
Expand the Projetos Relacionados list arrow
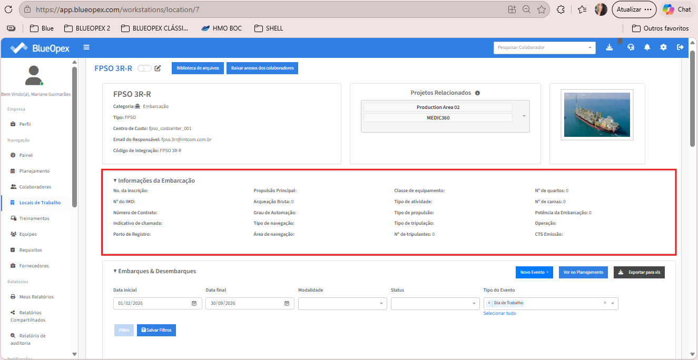[524, 116]
